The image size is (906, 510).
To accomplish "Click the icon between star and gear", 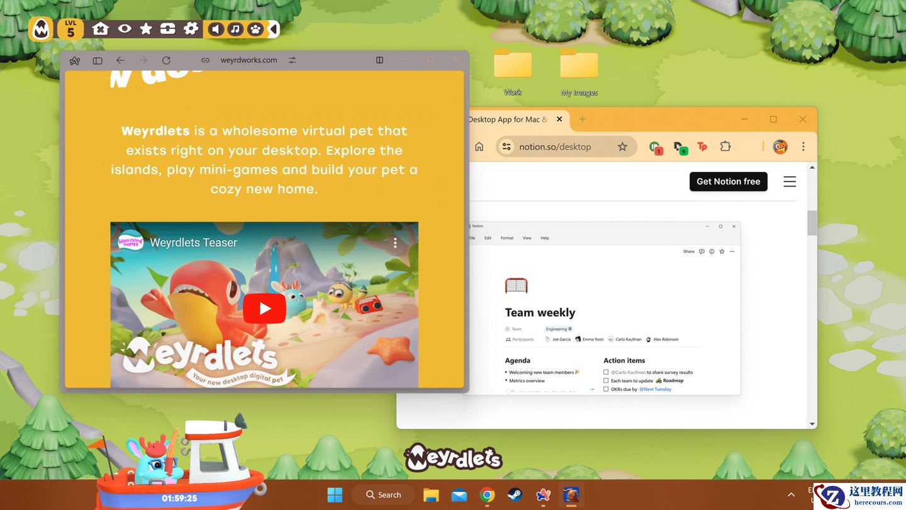I will click(167, 29).
